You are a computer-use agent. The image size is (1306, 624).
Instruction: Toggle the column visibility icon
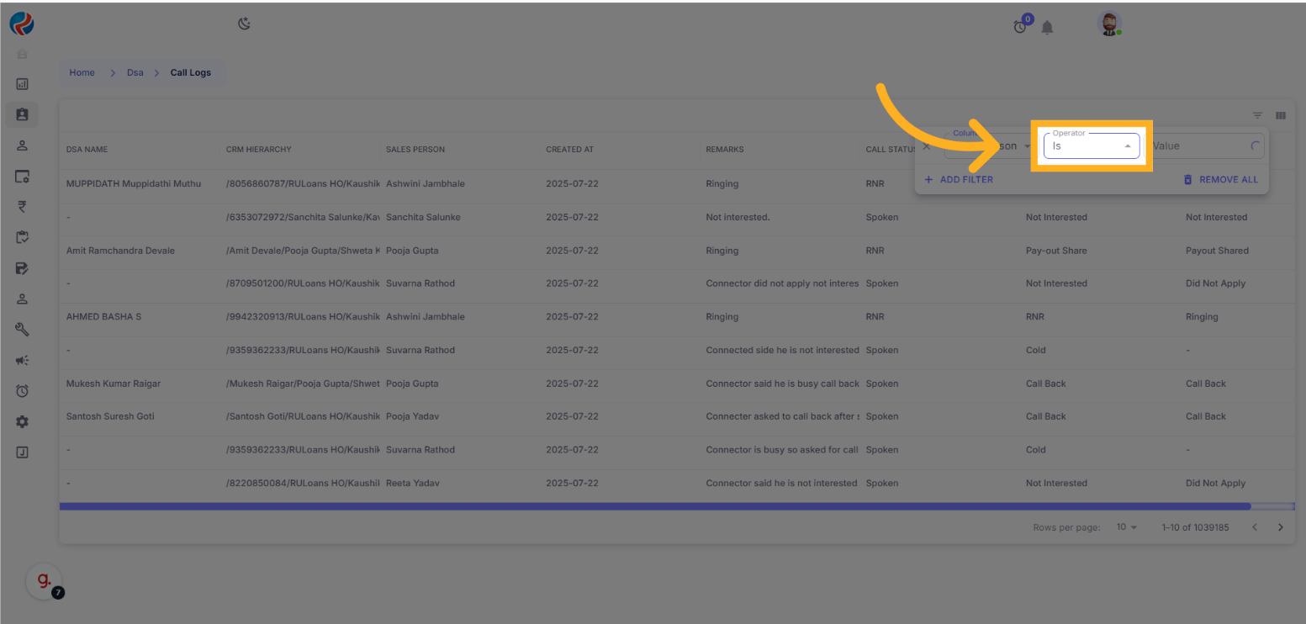1280,116
